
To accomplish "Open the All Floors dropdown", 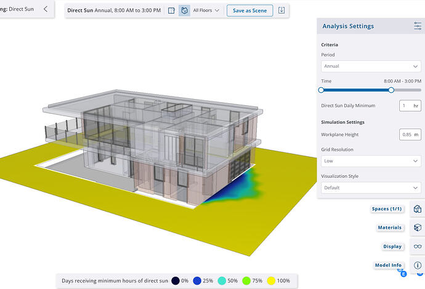I will click(x=206, y=10).
